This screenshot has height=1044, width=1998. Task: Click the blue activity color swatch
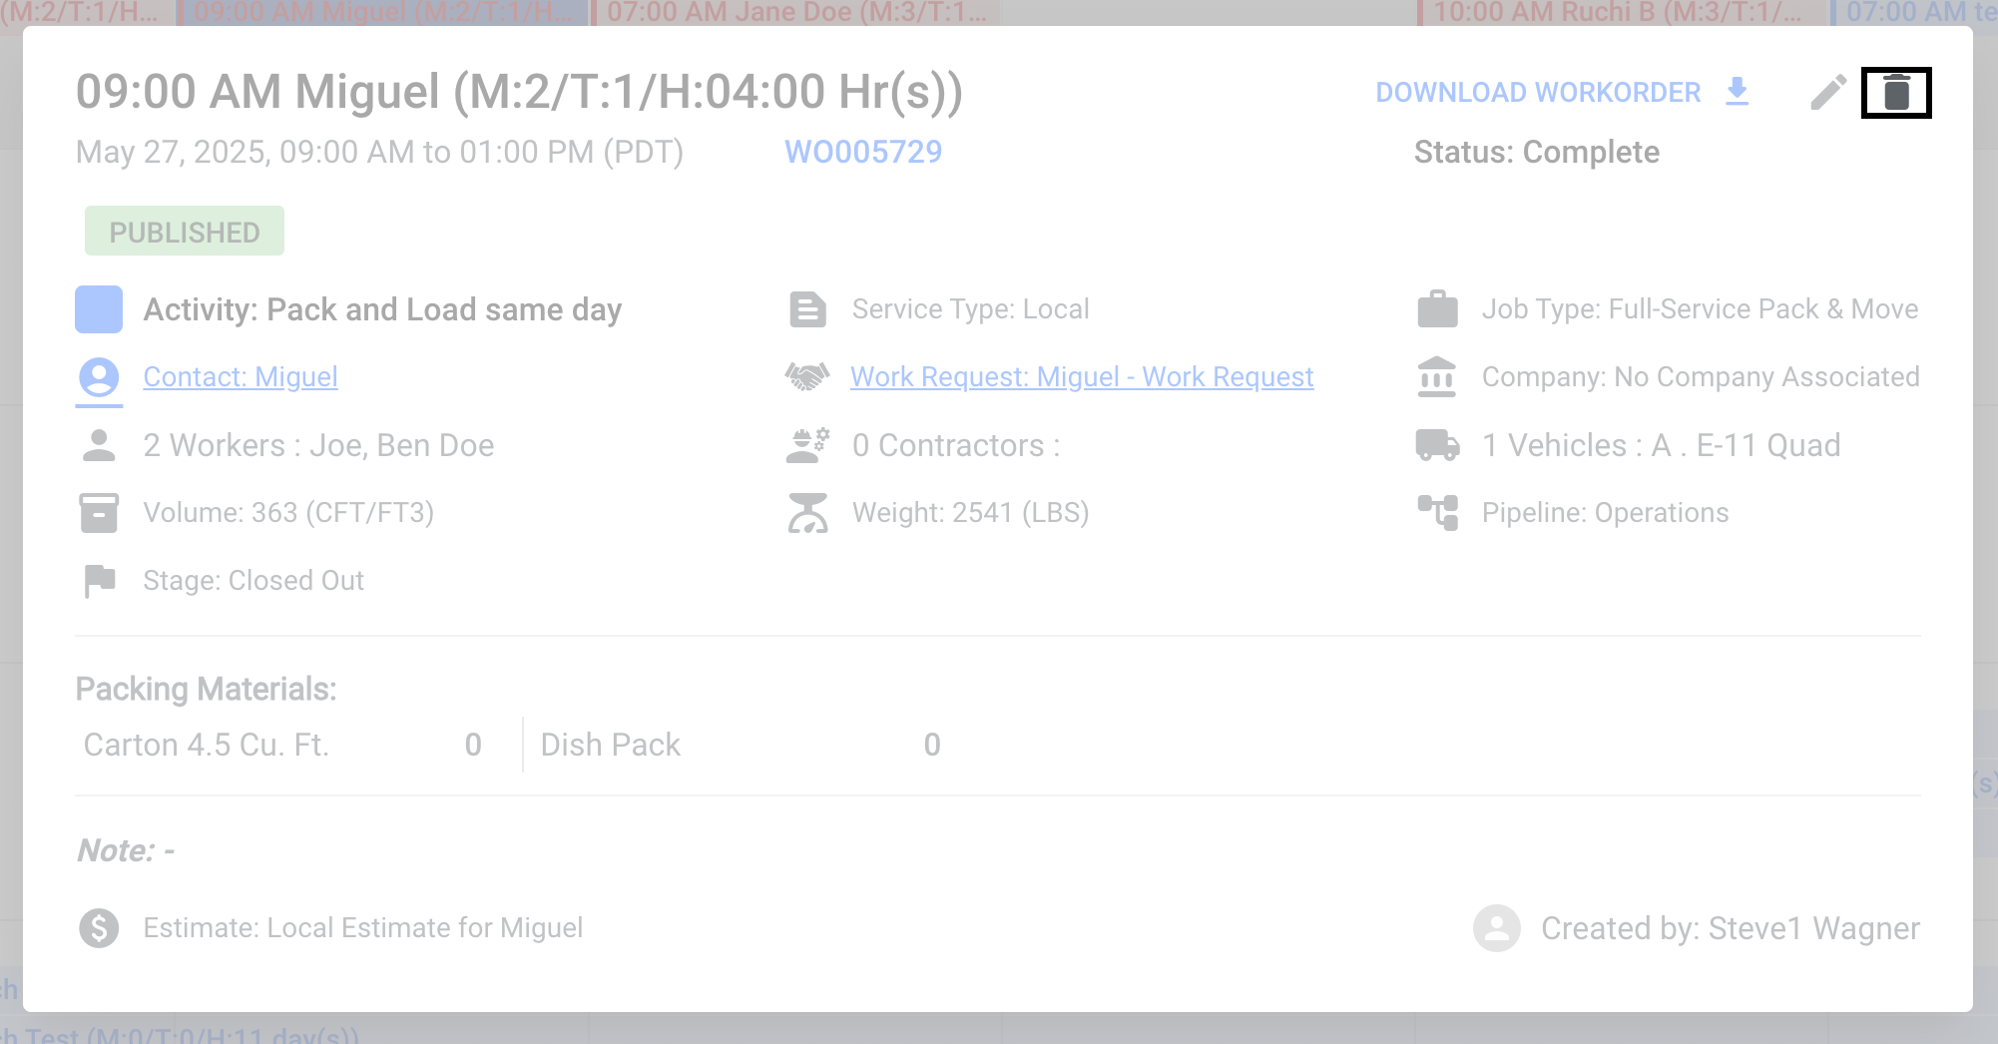coord(99,309)
